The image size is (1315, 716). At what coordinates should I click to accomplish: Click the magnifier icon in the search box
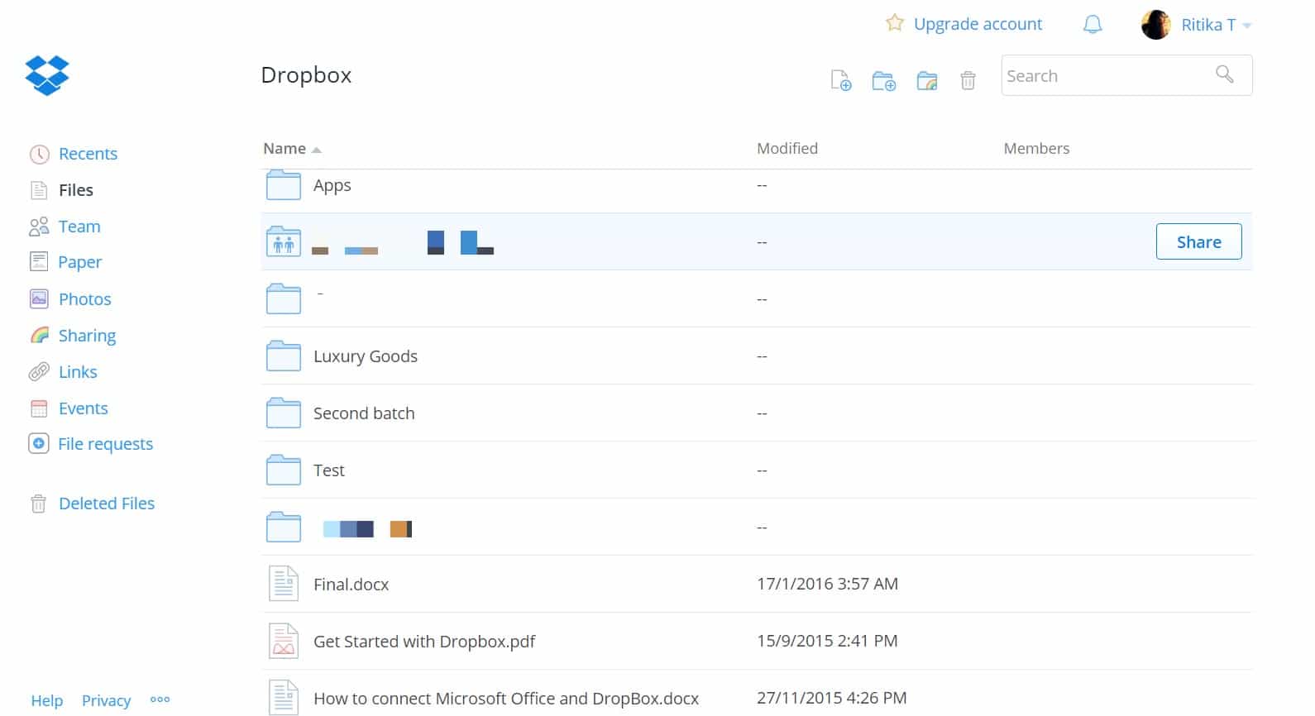click(1225, 74)
